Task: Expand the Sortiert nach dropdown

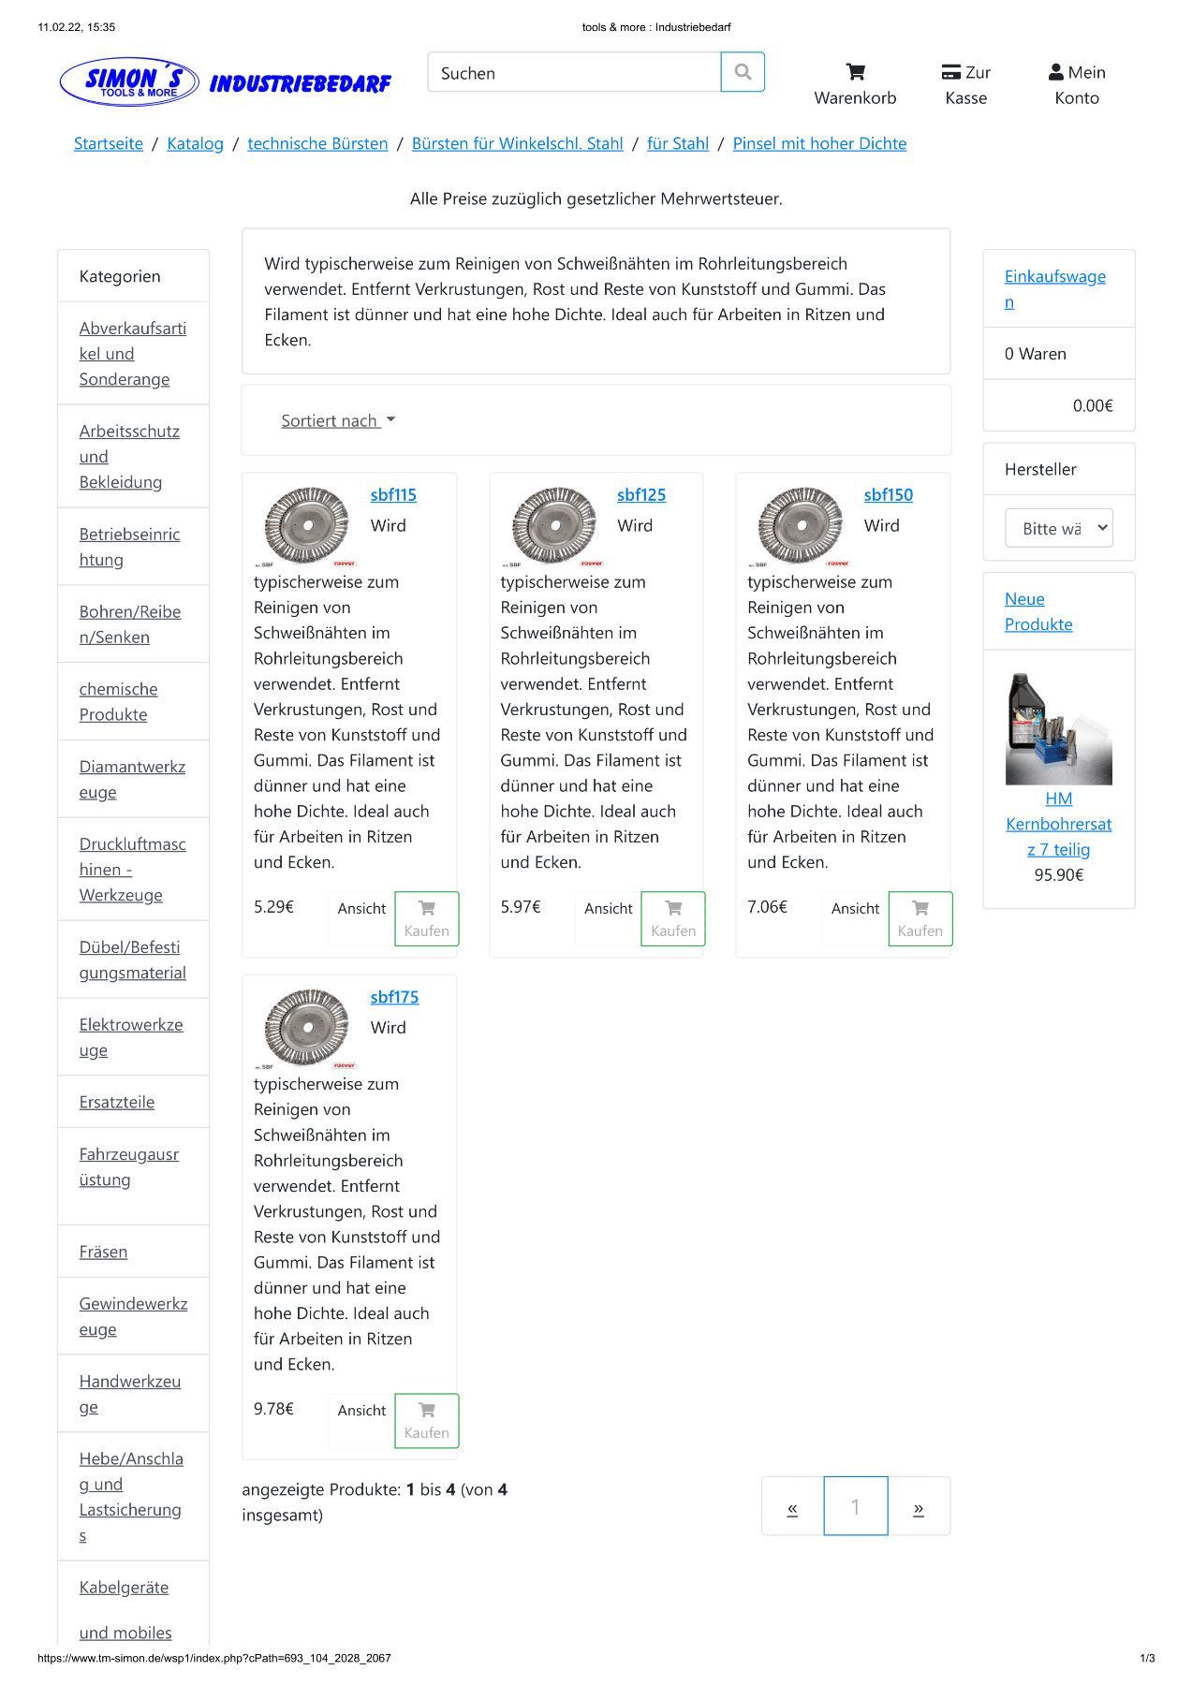Action: 338,420
